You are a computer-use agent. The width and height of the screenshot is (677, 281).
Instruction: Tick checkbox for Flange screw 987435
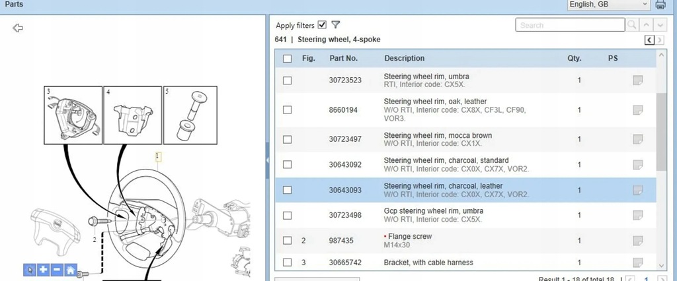pos(287,241)
